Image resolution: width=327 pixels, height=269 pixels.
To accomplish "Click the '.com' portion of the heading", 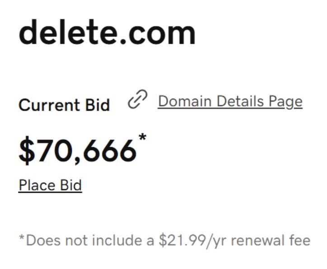I will coord(158,34).
